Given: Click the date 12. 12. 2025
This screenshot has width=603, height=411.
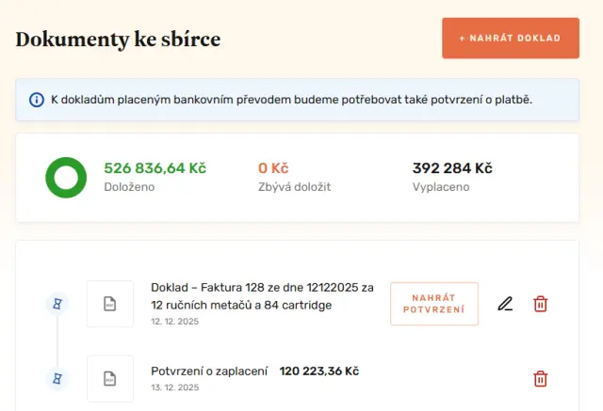Looking at the screenshot, I should [174, 322].
